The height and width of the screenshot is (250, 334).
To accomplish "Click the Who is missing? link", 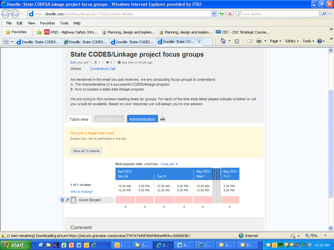I will point(82,191).
